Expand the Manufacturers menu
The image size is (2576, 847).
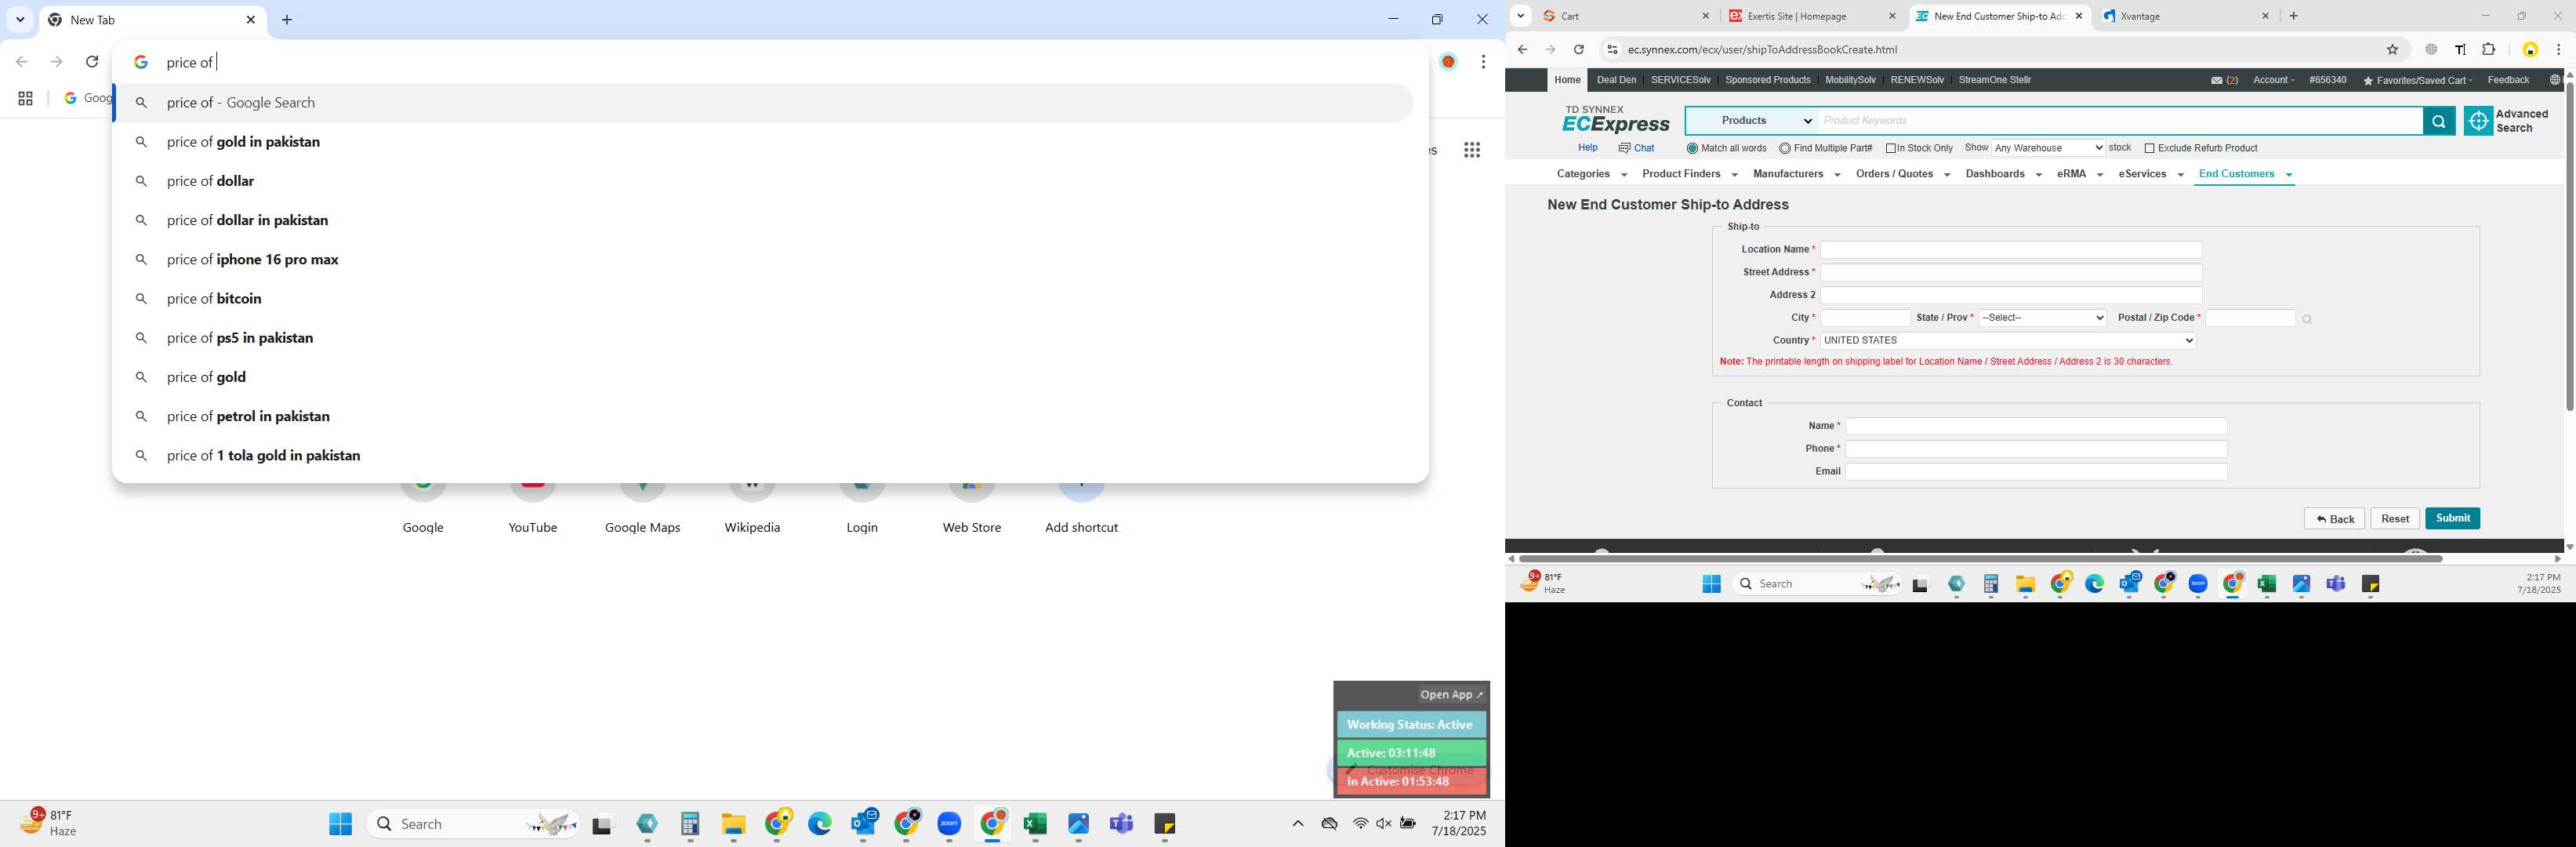pos(1796,174)
